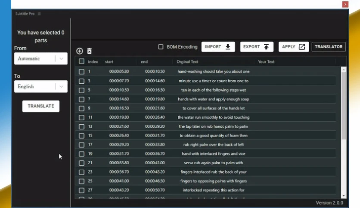
Task: Select text 'ten in each of the following steps wet'
Action: (x=214, y=90)
